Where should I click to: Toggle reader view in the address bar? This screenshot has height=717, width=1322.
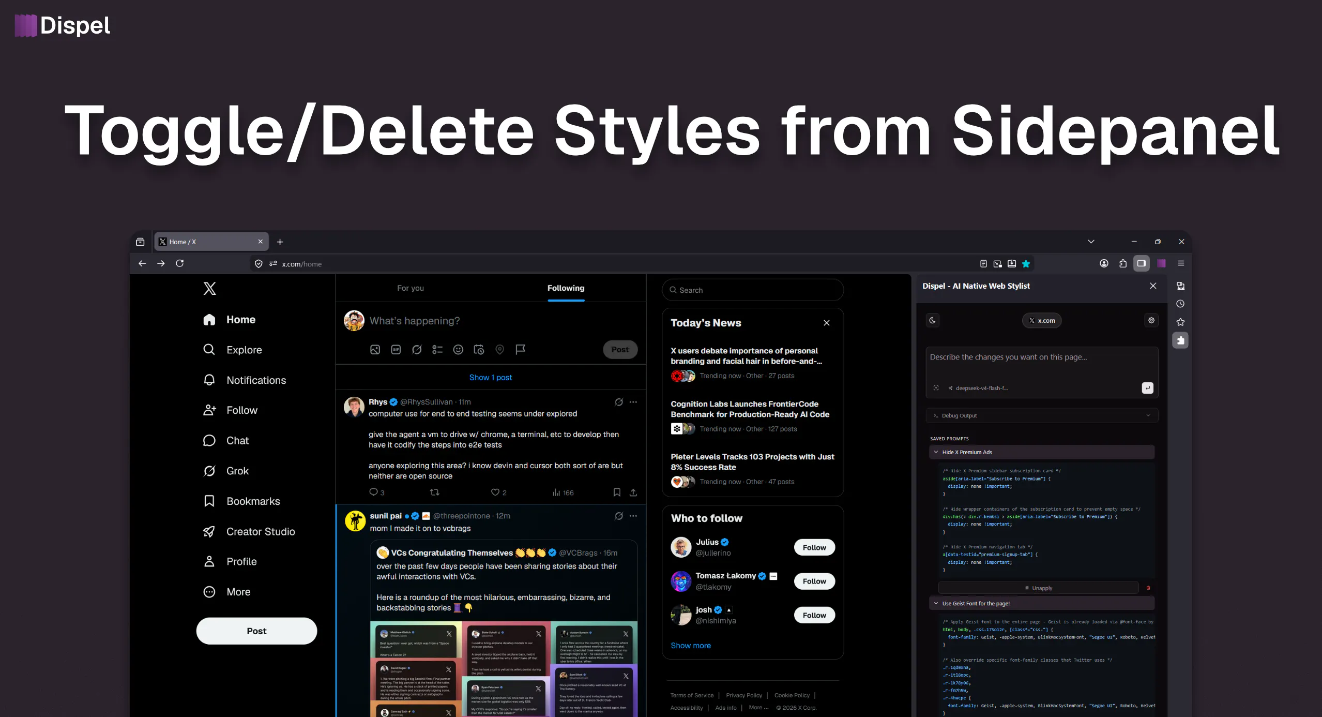(x=983, y=264)
